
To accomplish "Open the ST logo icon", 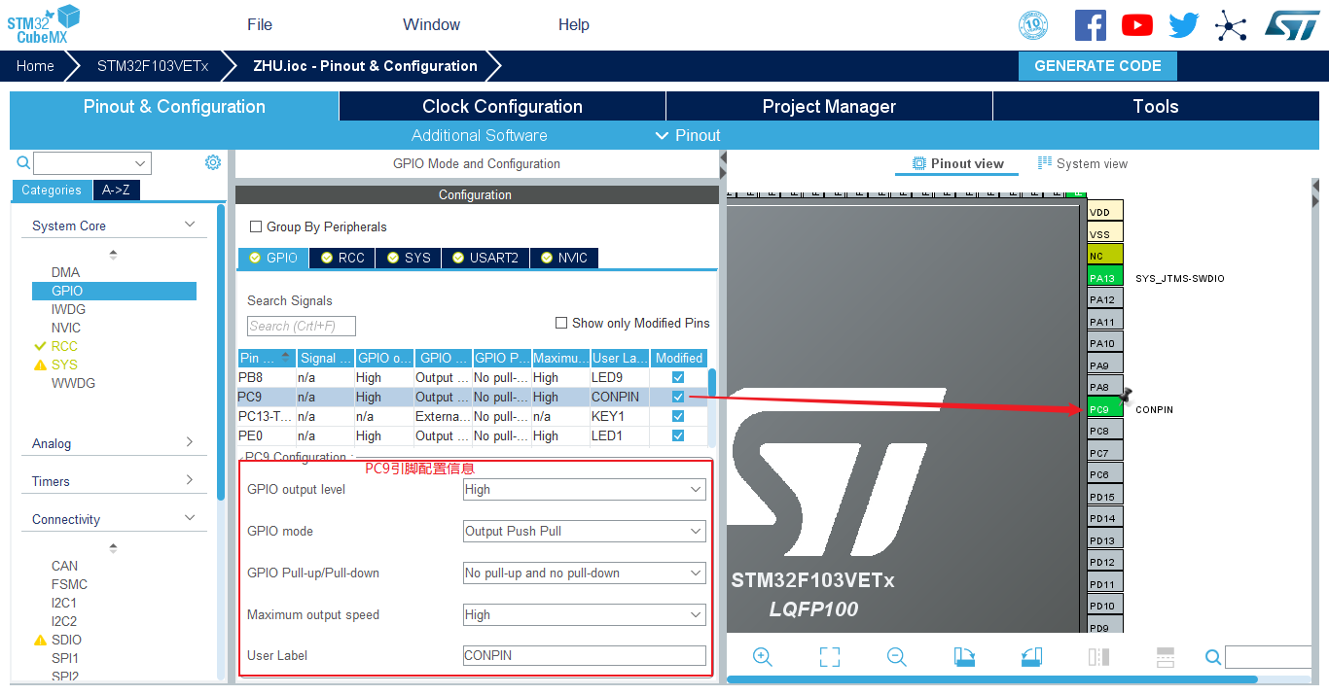I will [1292, 25].
